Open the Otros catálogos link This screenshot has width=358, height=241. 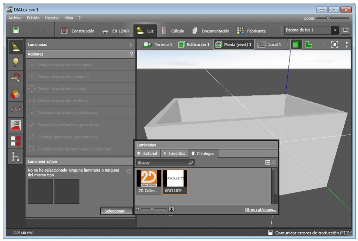click(260, 210)
